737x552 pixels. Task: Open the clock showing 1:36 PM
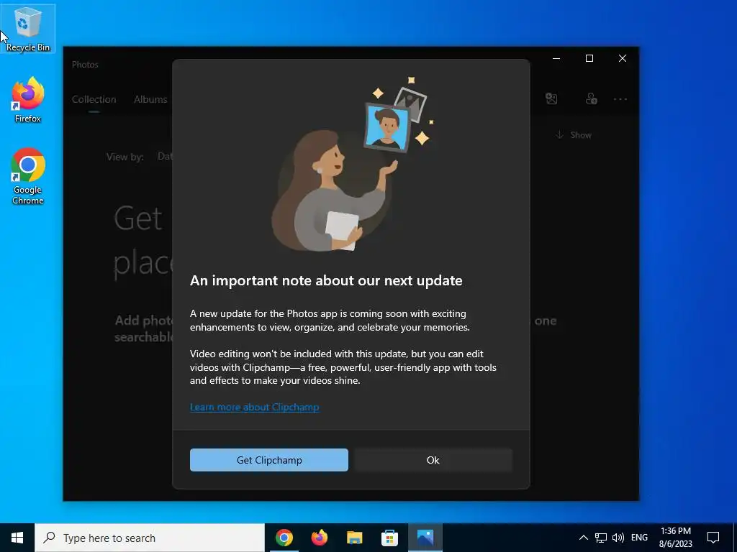point(675,538)
